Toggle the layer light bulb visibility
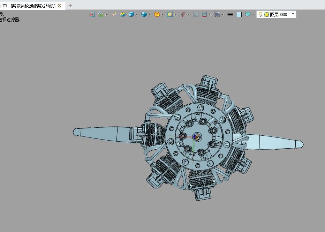Viewport: 325px width, 232px height. coord(261,14)
